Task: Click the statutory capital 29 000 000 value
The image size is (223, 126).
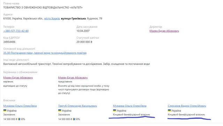Action: (84, 42)
